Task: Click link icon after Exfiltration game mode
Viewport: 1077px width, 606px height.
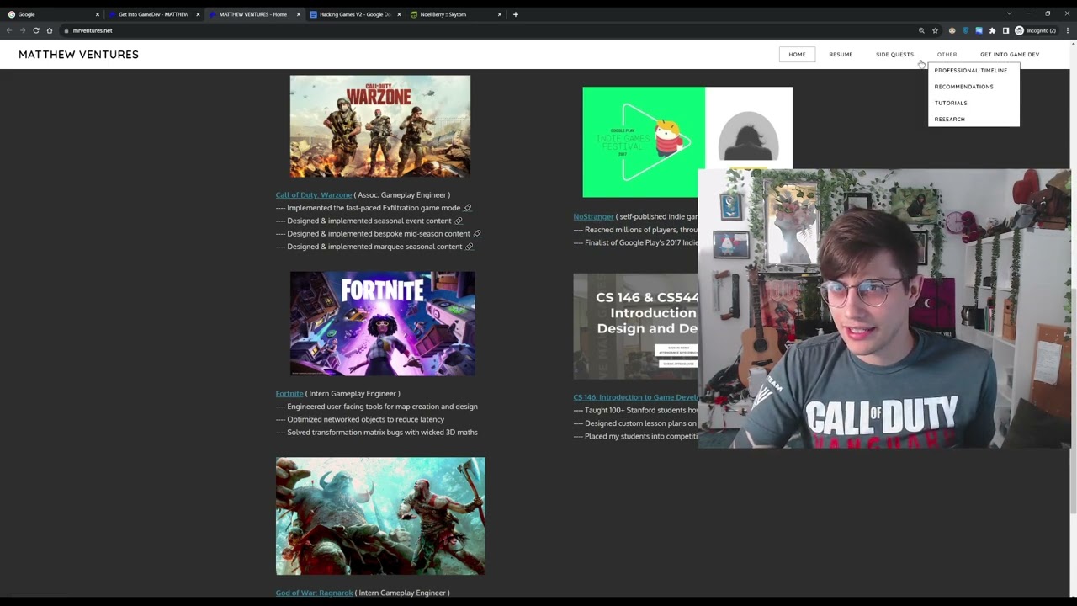Action: [x=467, y=208]
